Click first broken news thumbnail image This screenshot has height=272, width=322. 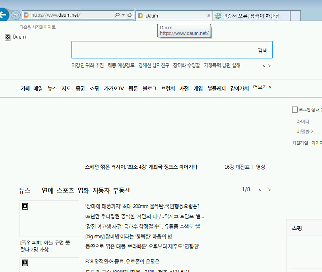[x=49, y=219]
